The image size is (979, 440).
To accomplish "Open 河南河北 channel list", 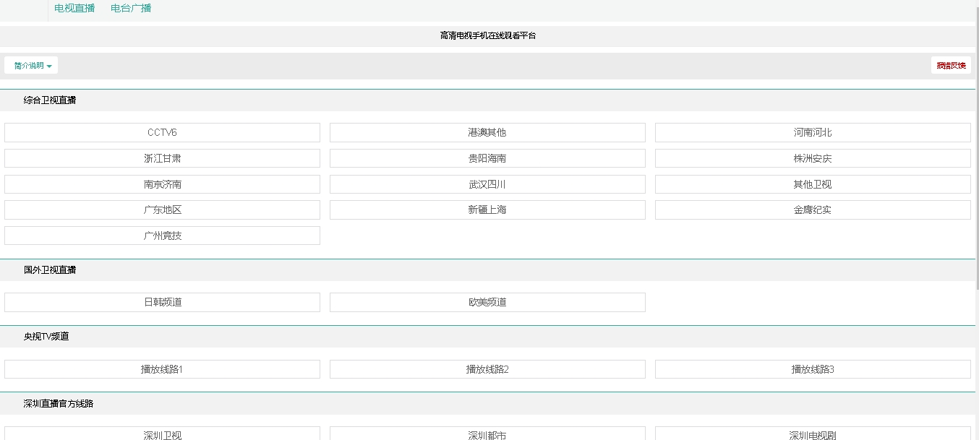I will pos(813,133).
